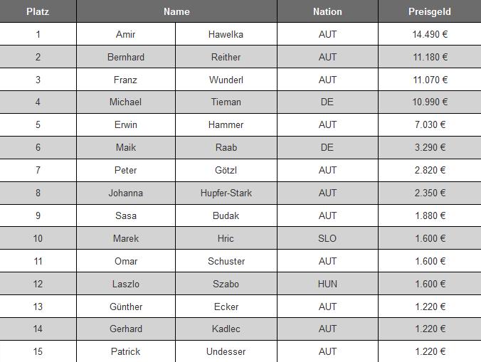
Task: Click the Preisgeld column header
Action: coord(430,11)
